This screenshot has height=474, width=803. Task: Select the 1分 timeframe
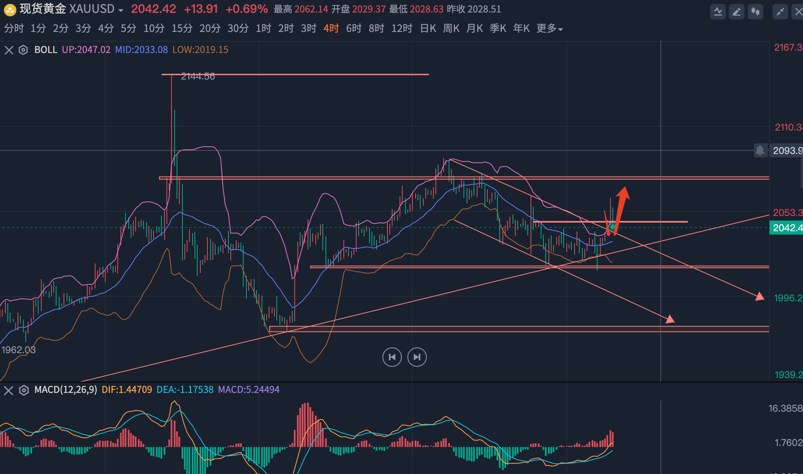click(x=38, y=28)
